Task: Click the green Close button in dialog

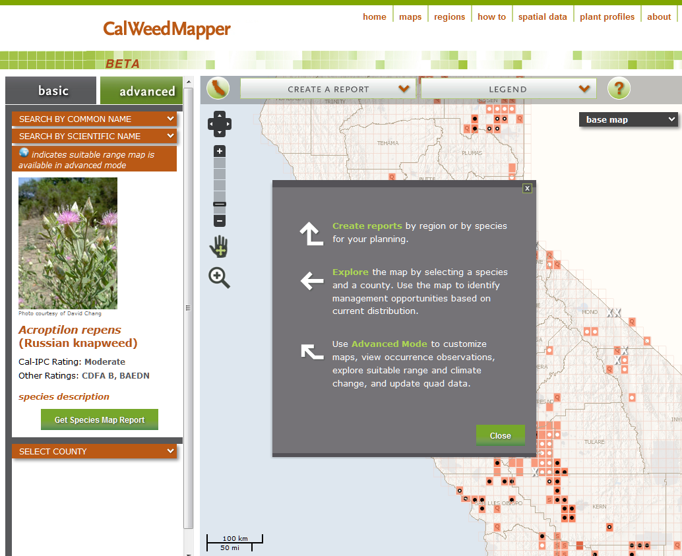Action: (x=500, y=435)
